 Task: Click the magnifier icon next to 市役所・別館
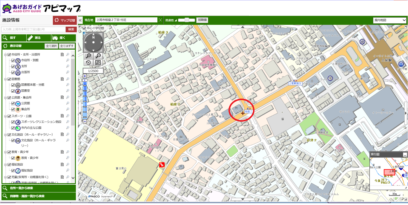(x=68, y=60)
